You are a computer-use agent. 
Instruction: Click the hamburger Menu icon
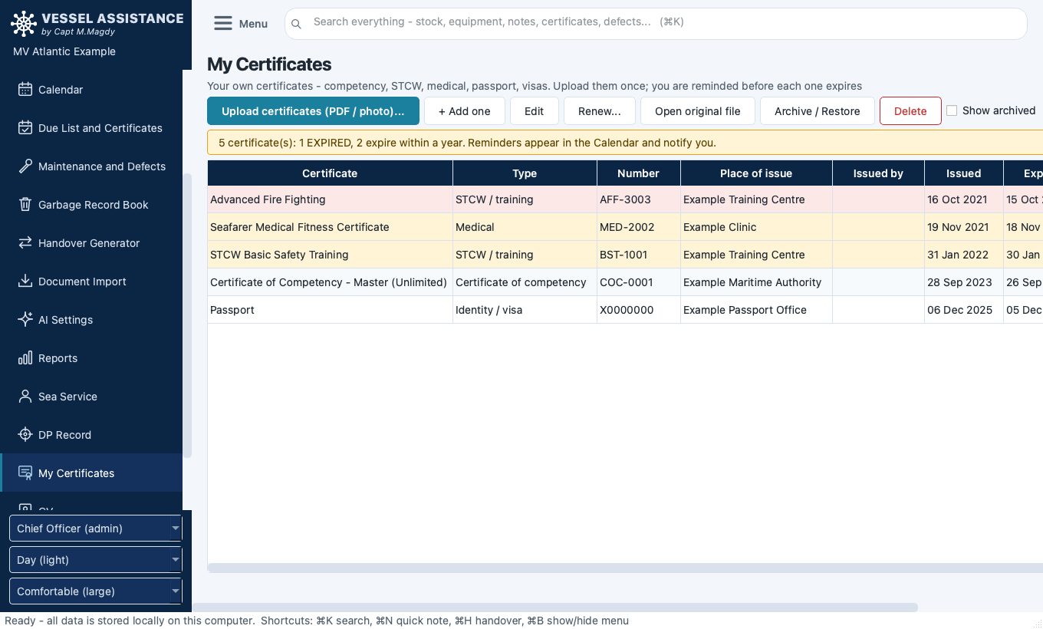[223, 24]
